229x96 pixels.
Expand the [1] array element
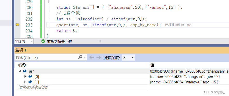(25, 82)
